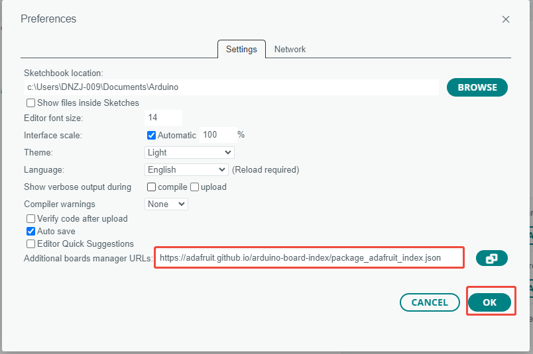Enable Show files inside Sketches checkbox

point(31,103)
